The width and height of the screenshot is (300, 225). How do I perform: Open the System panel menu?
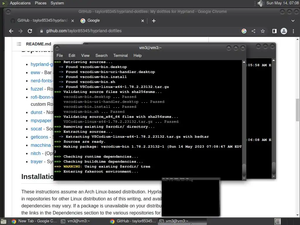point(57,3)
